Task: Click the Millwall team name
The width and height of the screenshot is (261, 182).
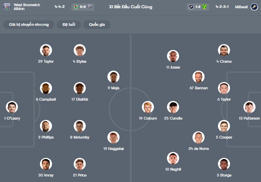Action: (242, 7)
